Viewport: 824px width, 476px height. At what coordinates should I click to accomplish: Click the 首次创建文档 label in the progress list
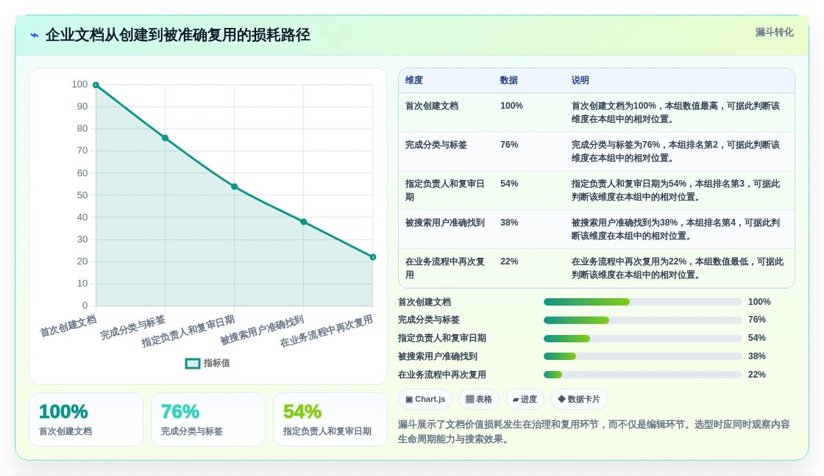coord(425,303)
